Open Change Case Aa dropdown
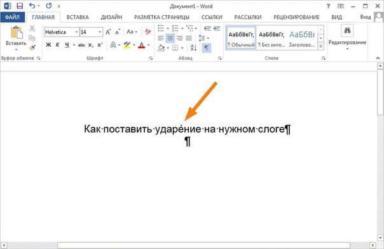Screen dimensions: 384x249 [132, 32]
